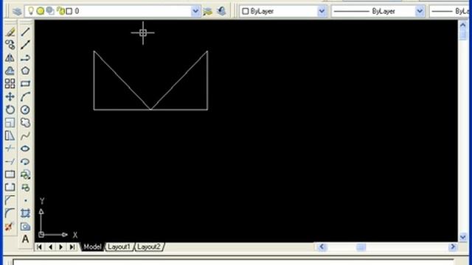Select the Fillet tool
Image resolution: width=472 pixels, height=265 pixels.
(10, 213)
